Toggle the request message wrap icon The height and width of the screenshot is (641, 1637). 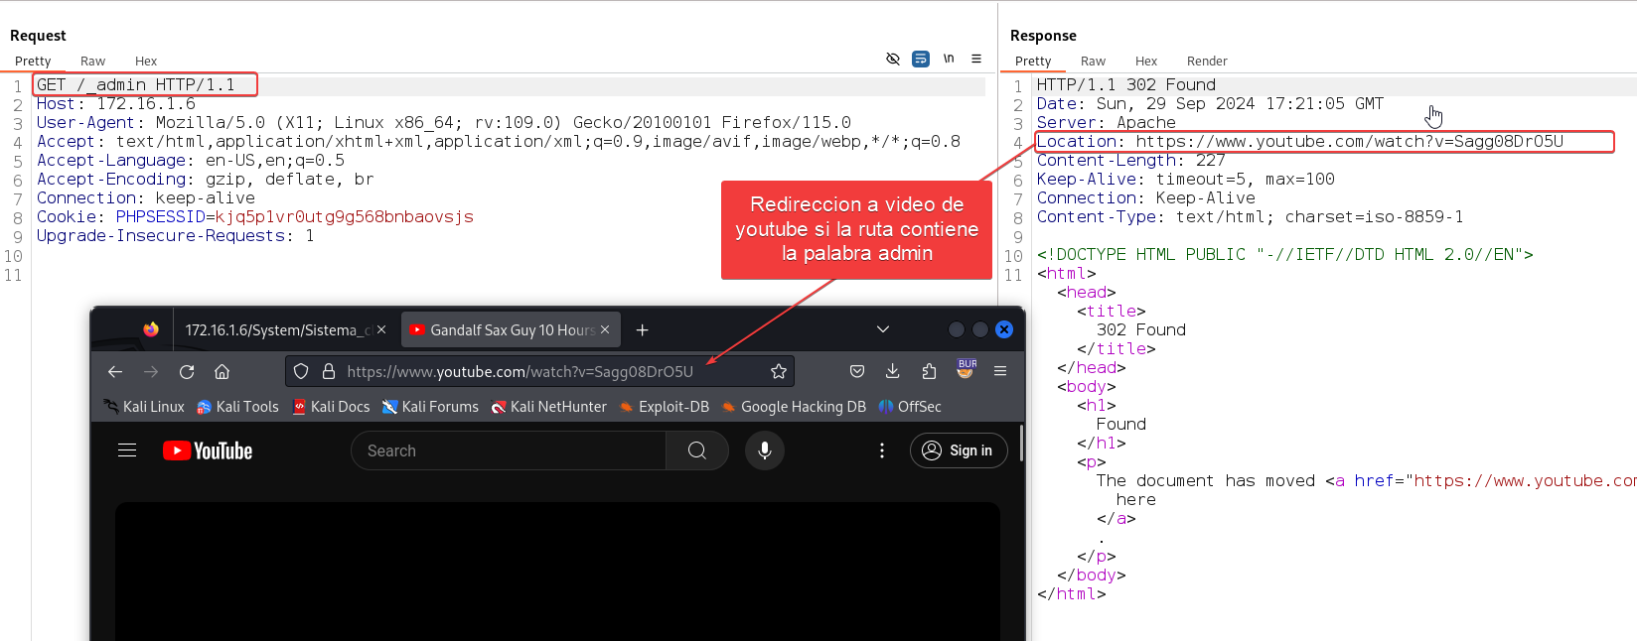921,60
